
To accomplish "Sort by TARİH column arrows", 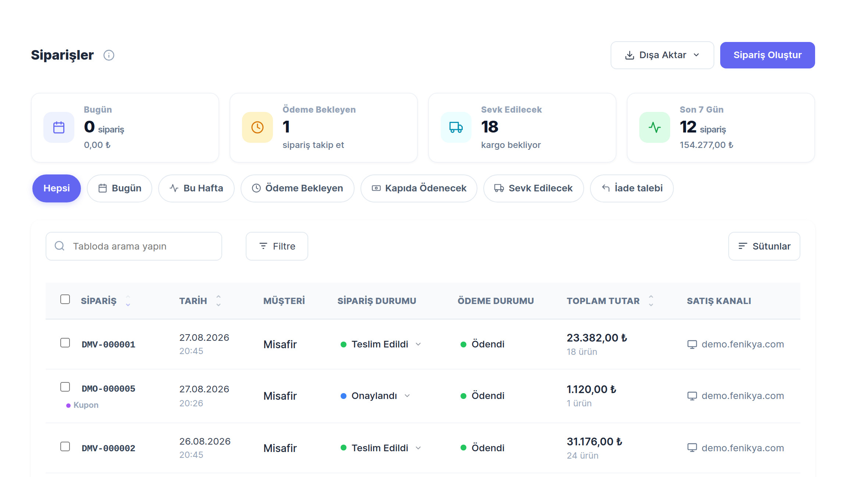I will tap(218, 301).
